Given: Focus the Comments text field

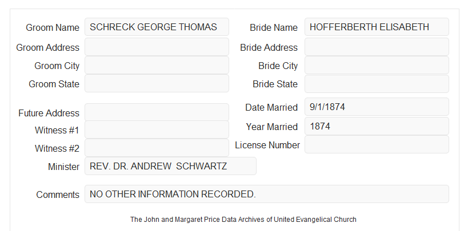Looking at the screenshot, I should (x=267, y=194).
